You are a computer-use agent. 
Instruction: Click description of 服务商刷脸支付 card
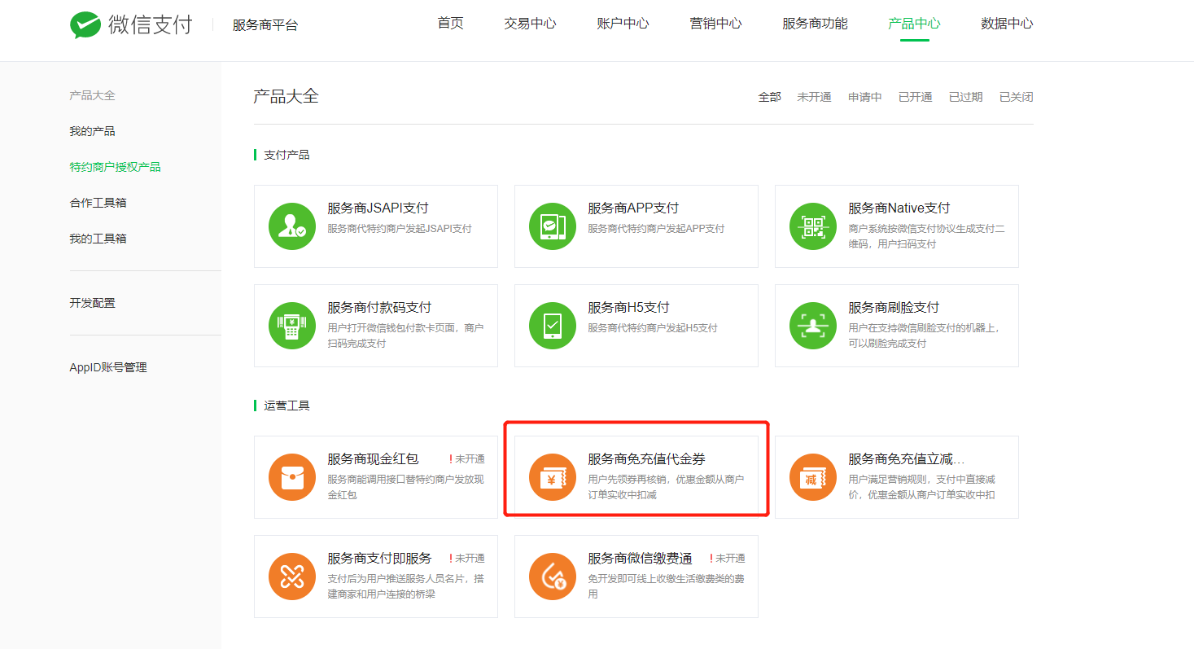click(x=924, y=335)
